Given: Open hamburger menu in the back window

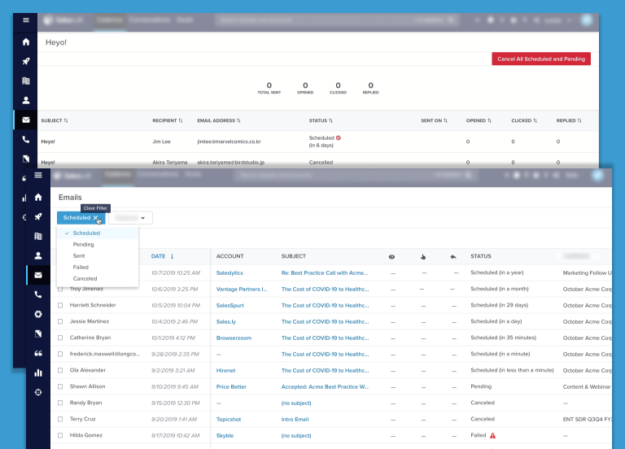Looking at the screenshot, I should (x=26, y=20).
